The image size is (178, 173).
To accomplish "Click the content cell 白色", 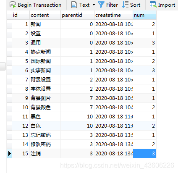I will pyautogui.click(x=45, y=126).
